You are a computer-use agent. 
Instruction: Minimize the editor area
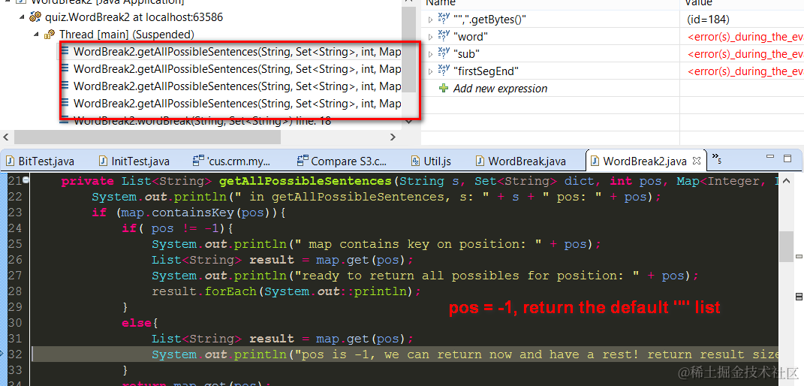coord(769,156)
